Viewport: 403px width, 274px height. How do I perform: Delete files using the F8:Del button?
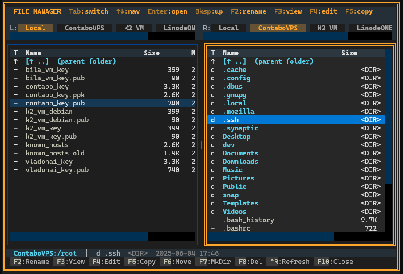[249, 262]
